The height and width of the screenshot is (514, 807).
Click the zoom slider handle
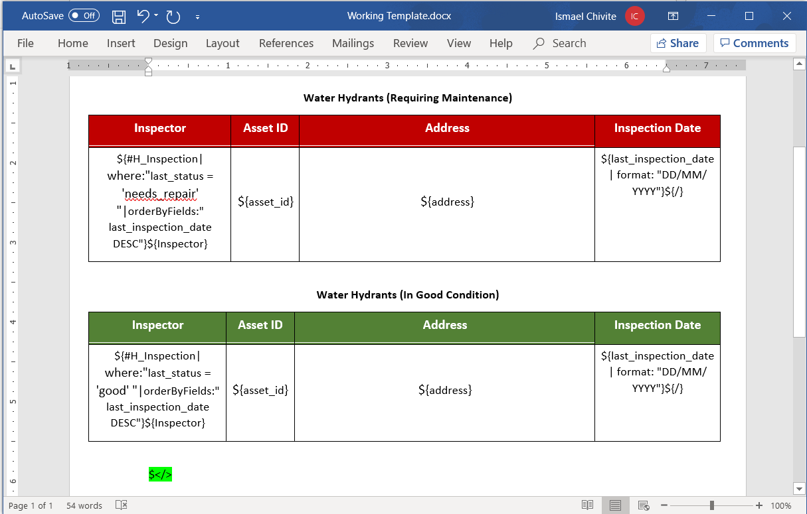coord(711,505)
